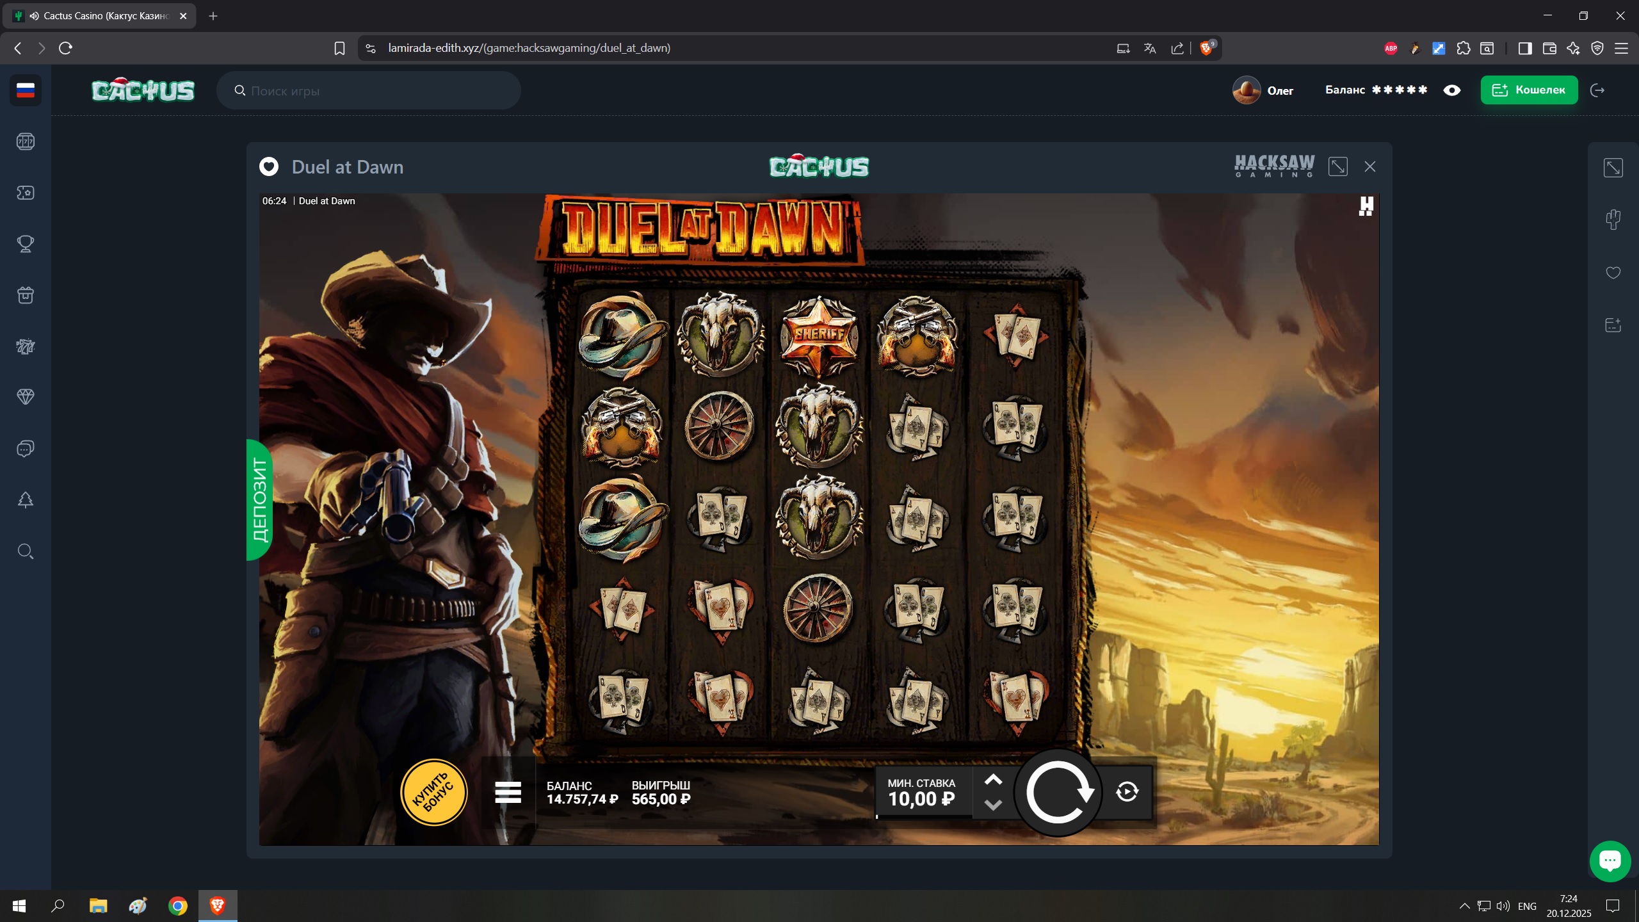Open the slots icon in left sidebar
Viewport: 1639px width, 922px height.
point(26,142)
